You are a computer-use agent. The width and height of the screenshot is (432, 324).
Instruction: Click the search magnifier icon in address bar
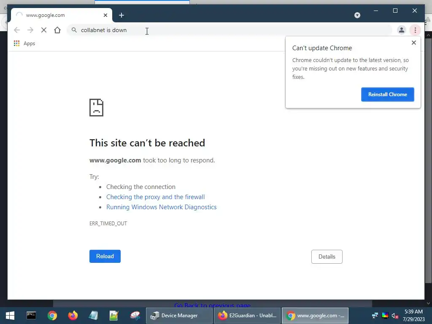pyautogui.click(x=74, y=30)
